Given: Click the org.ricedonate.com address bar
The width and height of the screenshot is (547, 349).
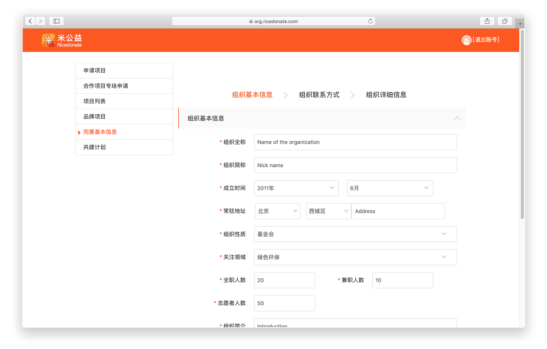Looking at the screenshot, I should [273, 21].
